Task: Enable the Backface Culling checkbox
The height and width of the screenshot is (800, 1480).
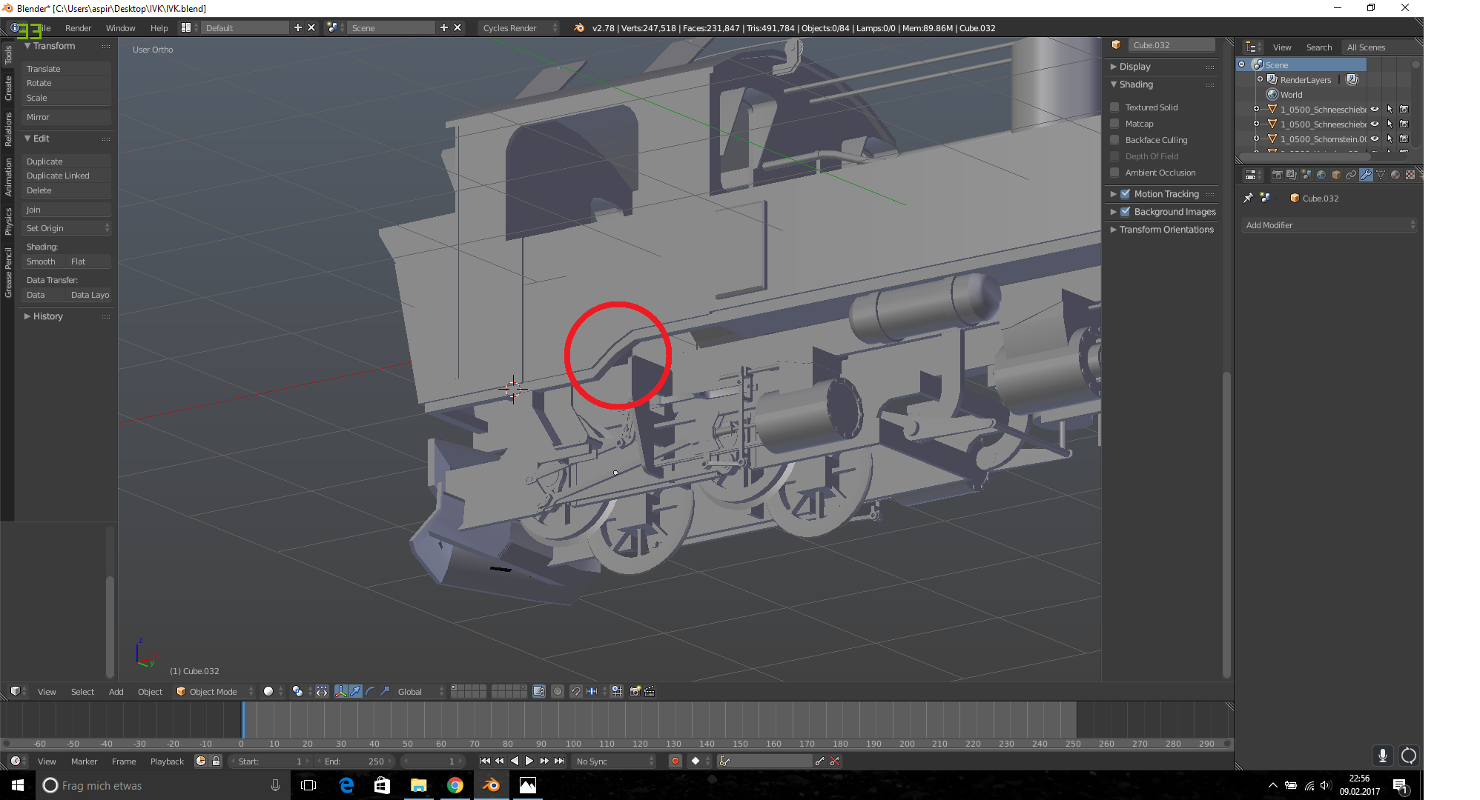Action: pos(1114,140)
